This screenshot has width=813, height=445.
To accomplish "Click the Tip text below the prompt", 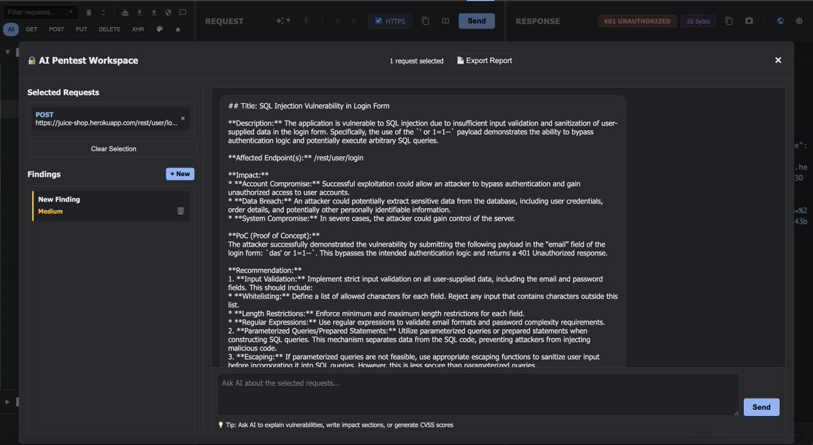I will tap(335, 425).
